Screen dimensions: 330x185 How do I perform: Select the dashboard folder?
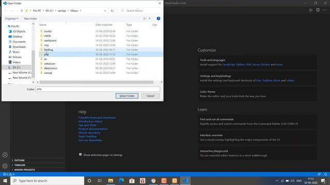point(50,41)
